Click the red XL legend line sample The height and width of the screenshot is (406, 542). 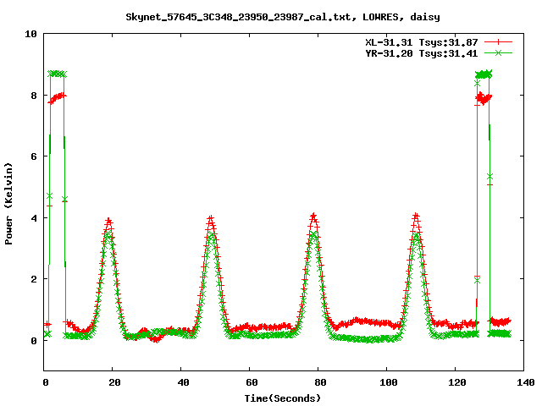(498, 42)
